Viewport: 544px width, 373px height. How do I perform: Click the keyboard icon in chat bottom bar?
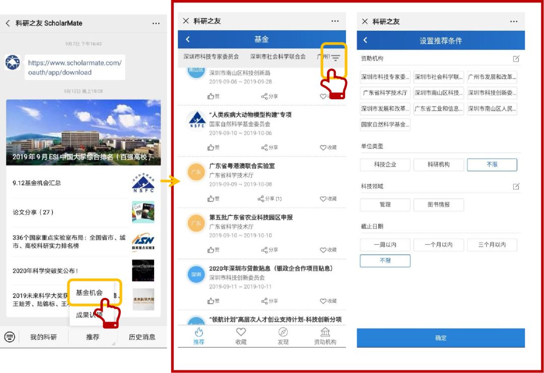point(10,337)
